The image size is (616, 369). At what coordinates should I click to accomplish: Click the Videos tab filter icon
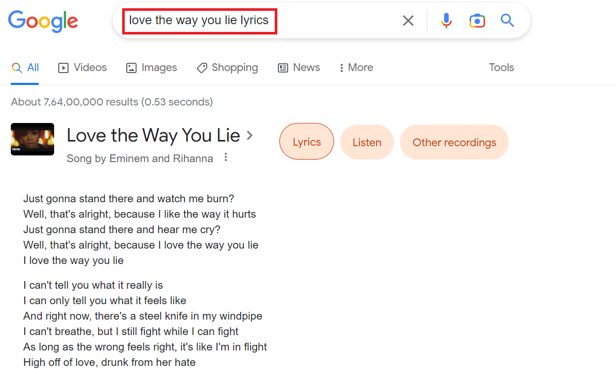(62, 67)
